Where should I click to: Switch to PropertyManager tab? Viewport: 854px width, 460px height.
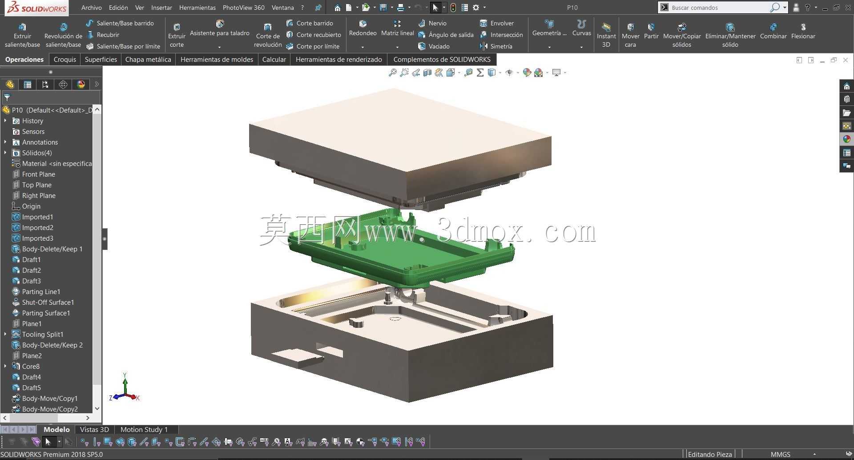tap(28, 85)
